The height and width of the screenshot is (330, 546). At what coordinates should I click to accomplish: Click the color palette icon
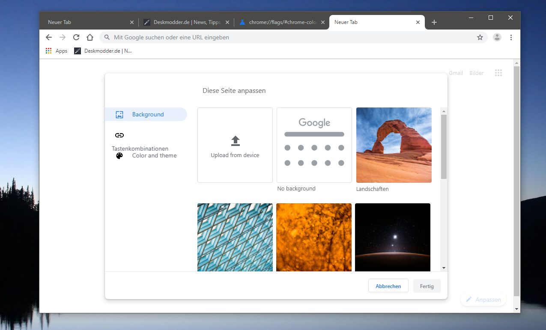tap(119, 156)
